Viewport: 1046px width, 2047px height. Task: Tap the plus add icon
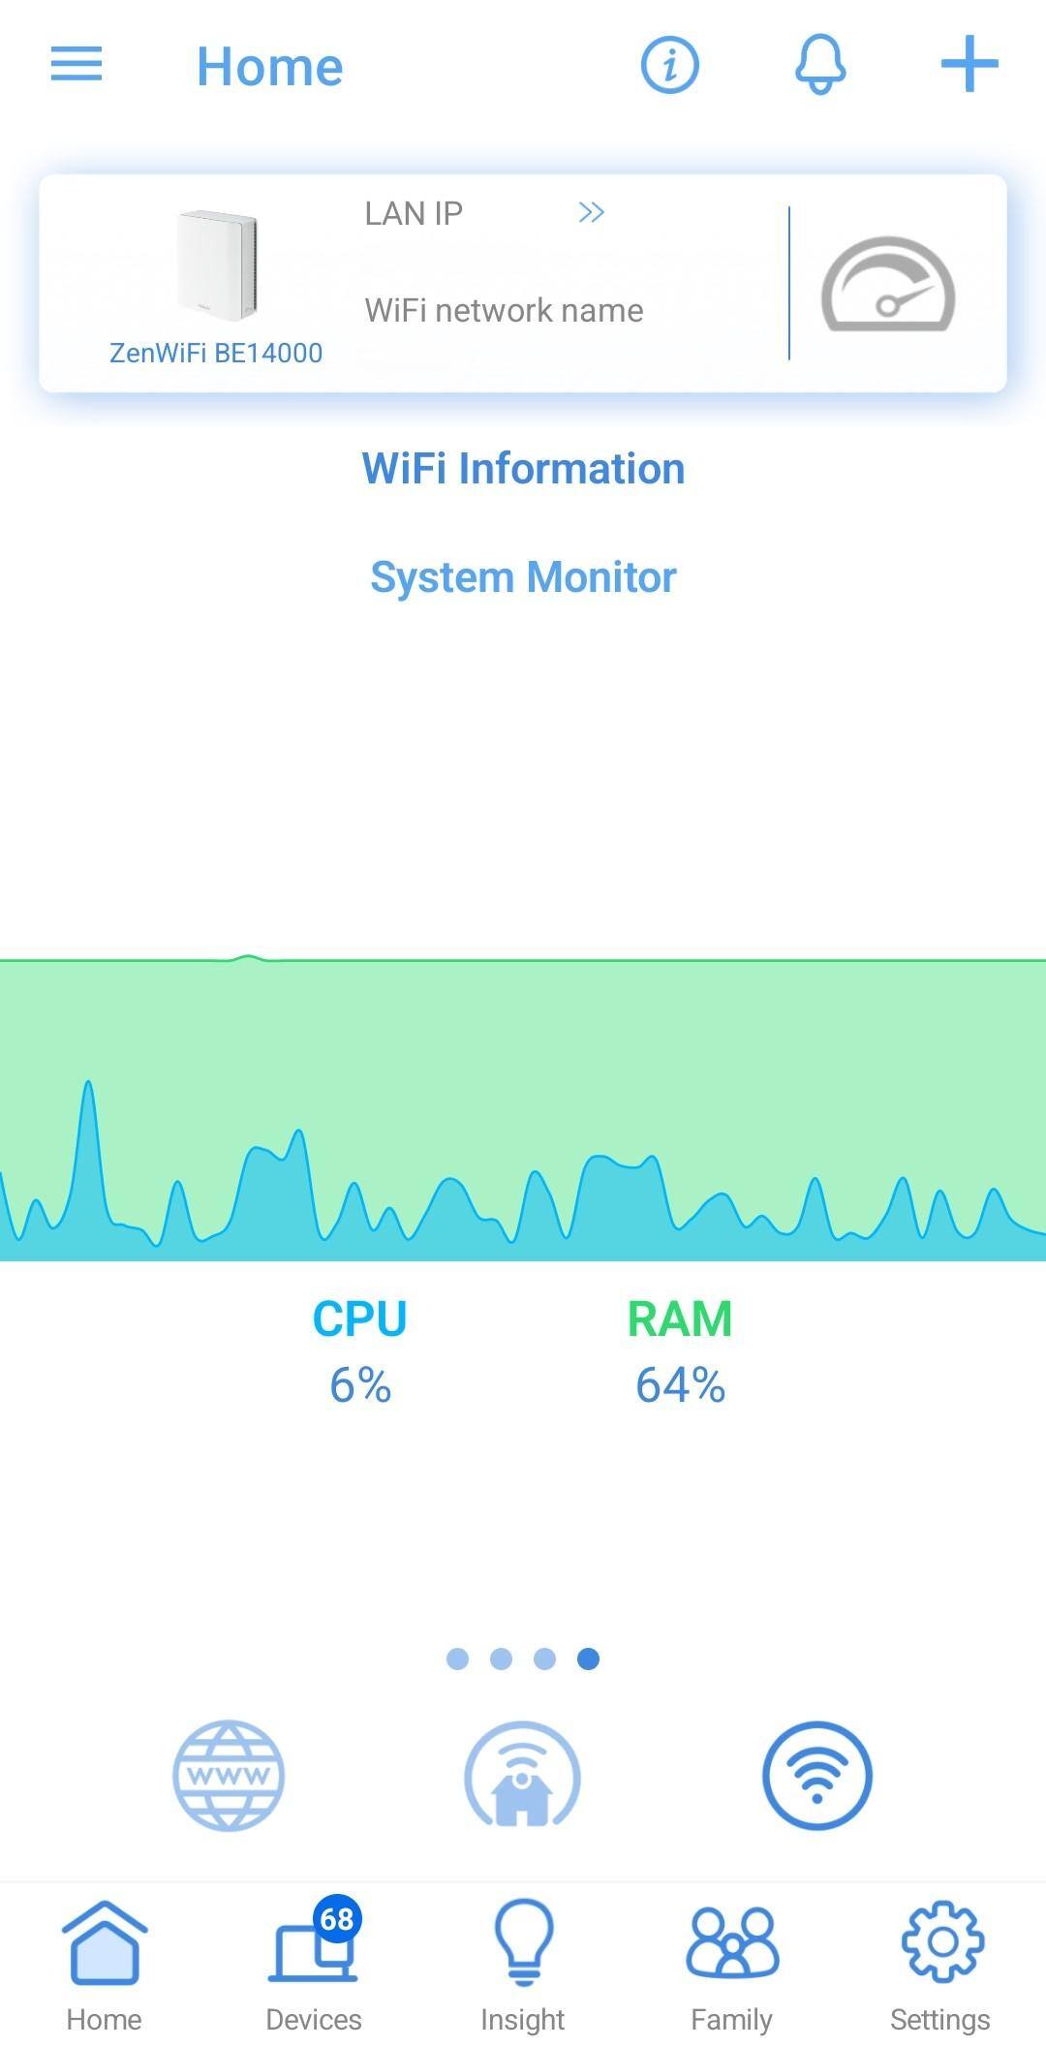tap(969, 65)
